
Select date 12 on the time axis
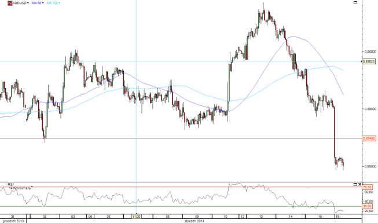[243, 217]
